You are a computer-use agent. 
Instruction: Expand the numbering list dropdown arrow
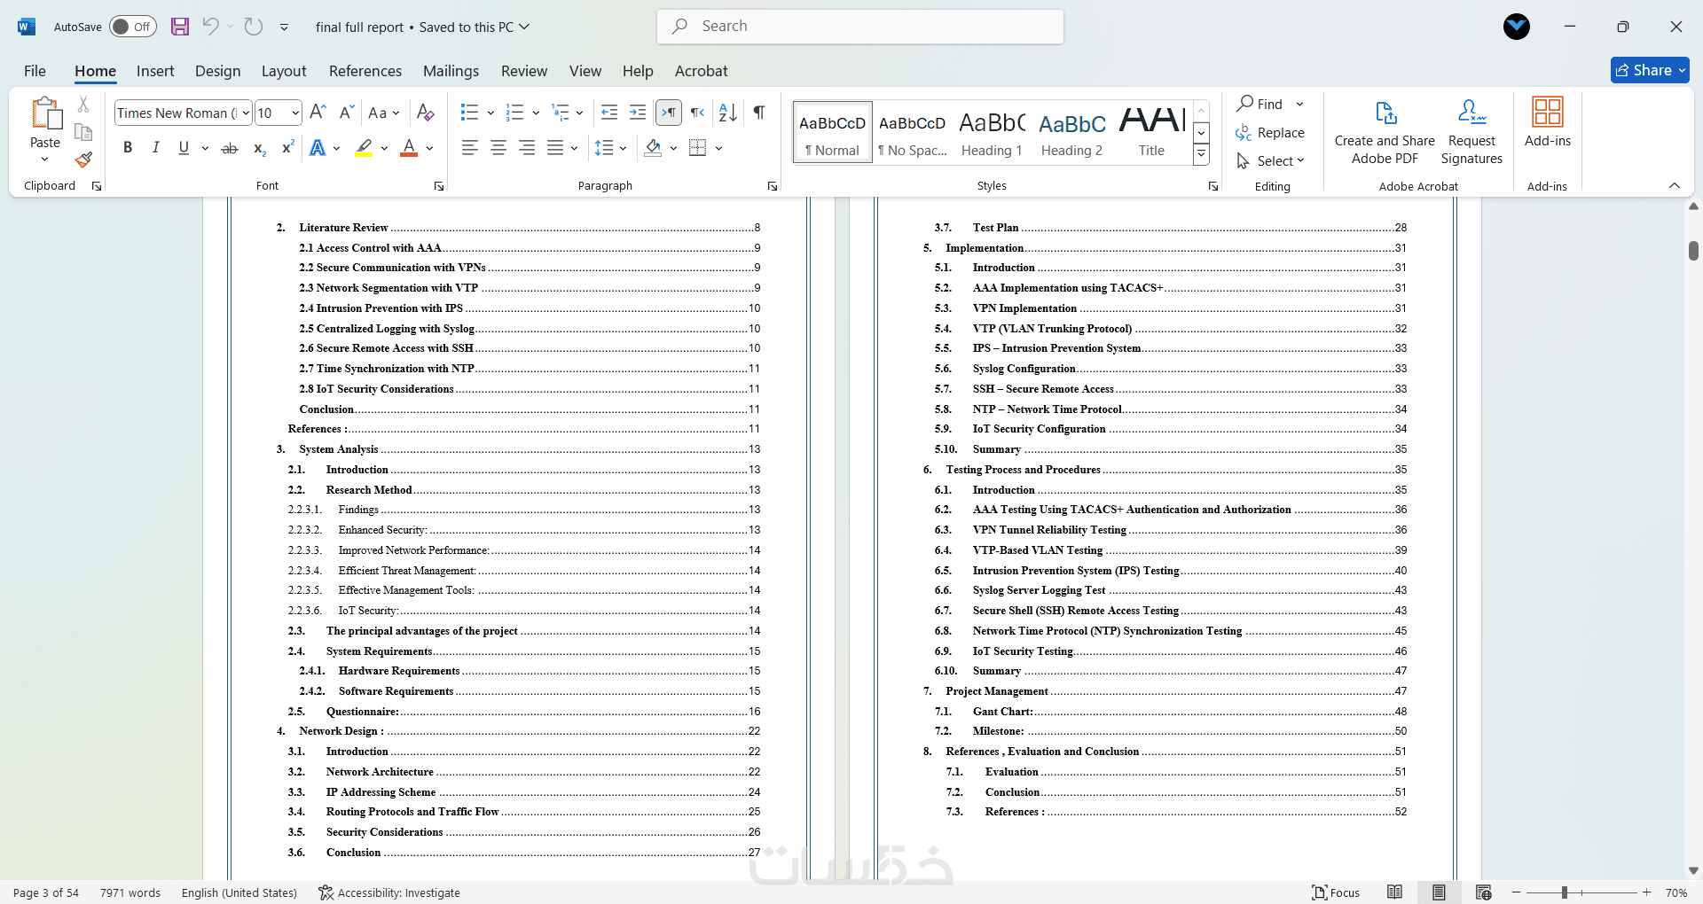pyautogui.click(x=536, y=113)
